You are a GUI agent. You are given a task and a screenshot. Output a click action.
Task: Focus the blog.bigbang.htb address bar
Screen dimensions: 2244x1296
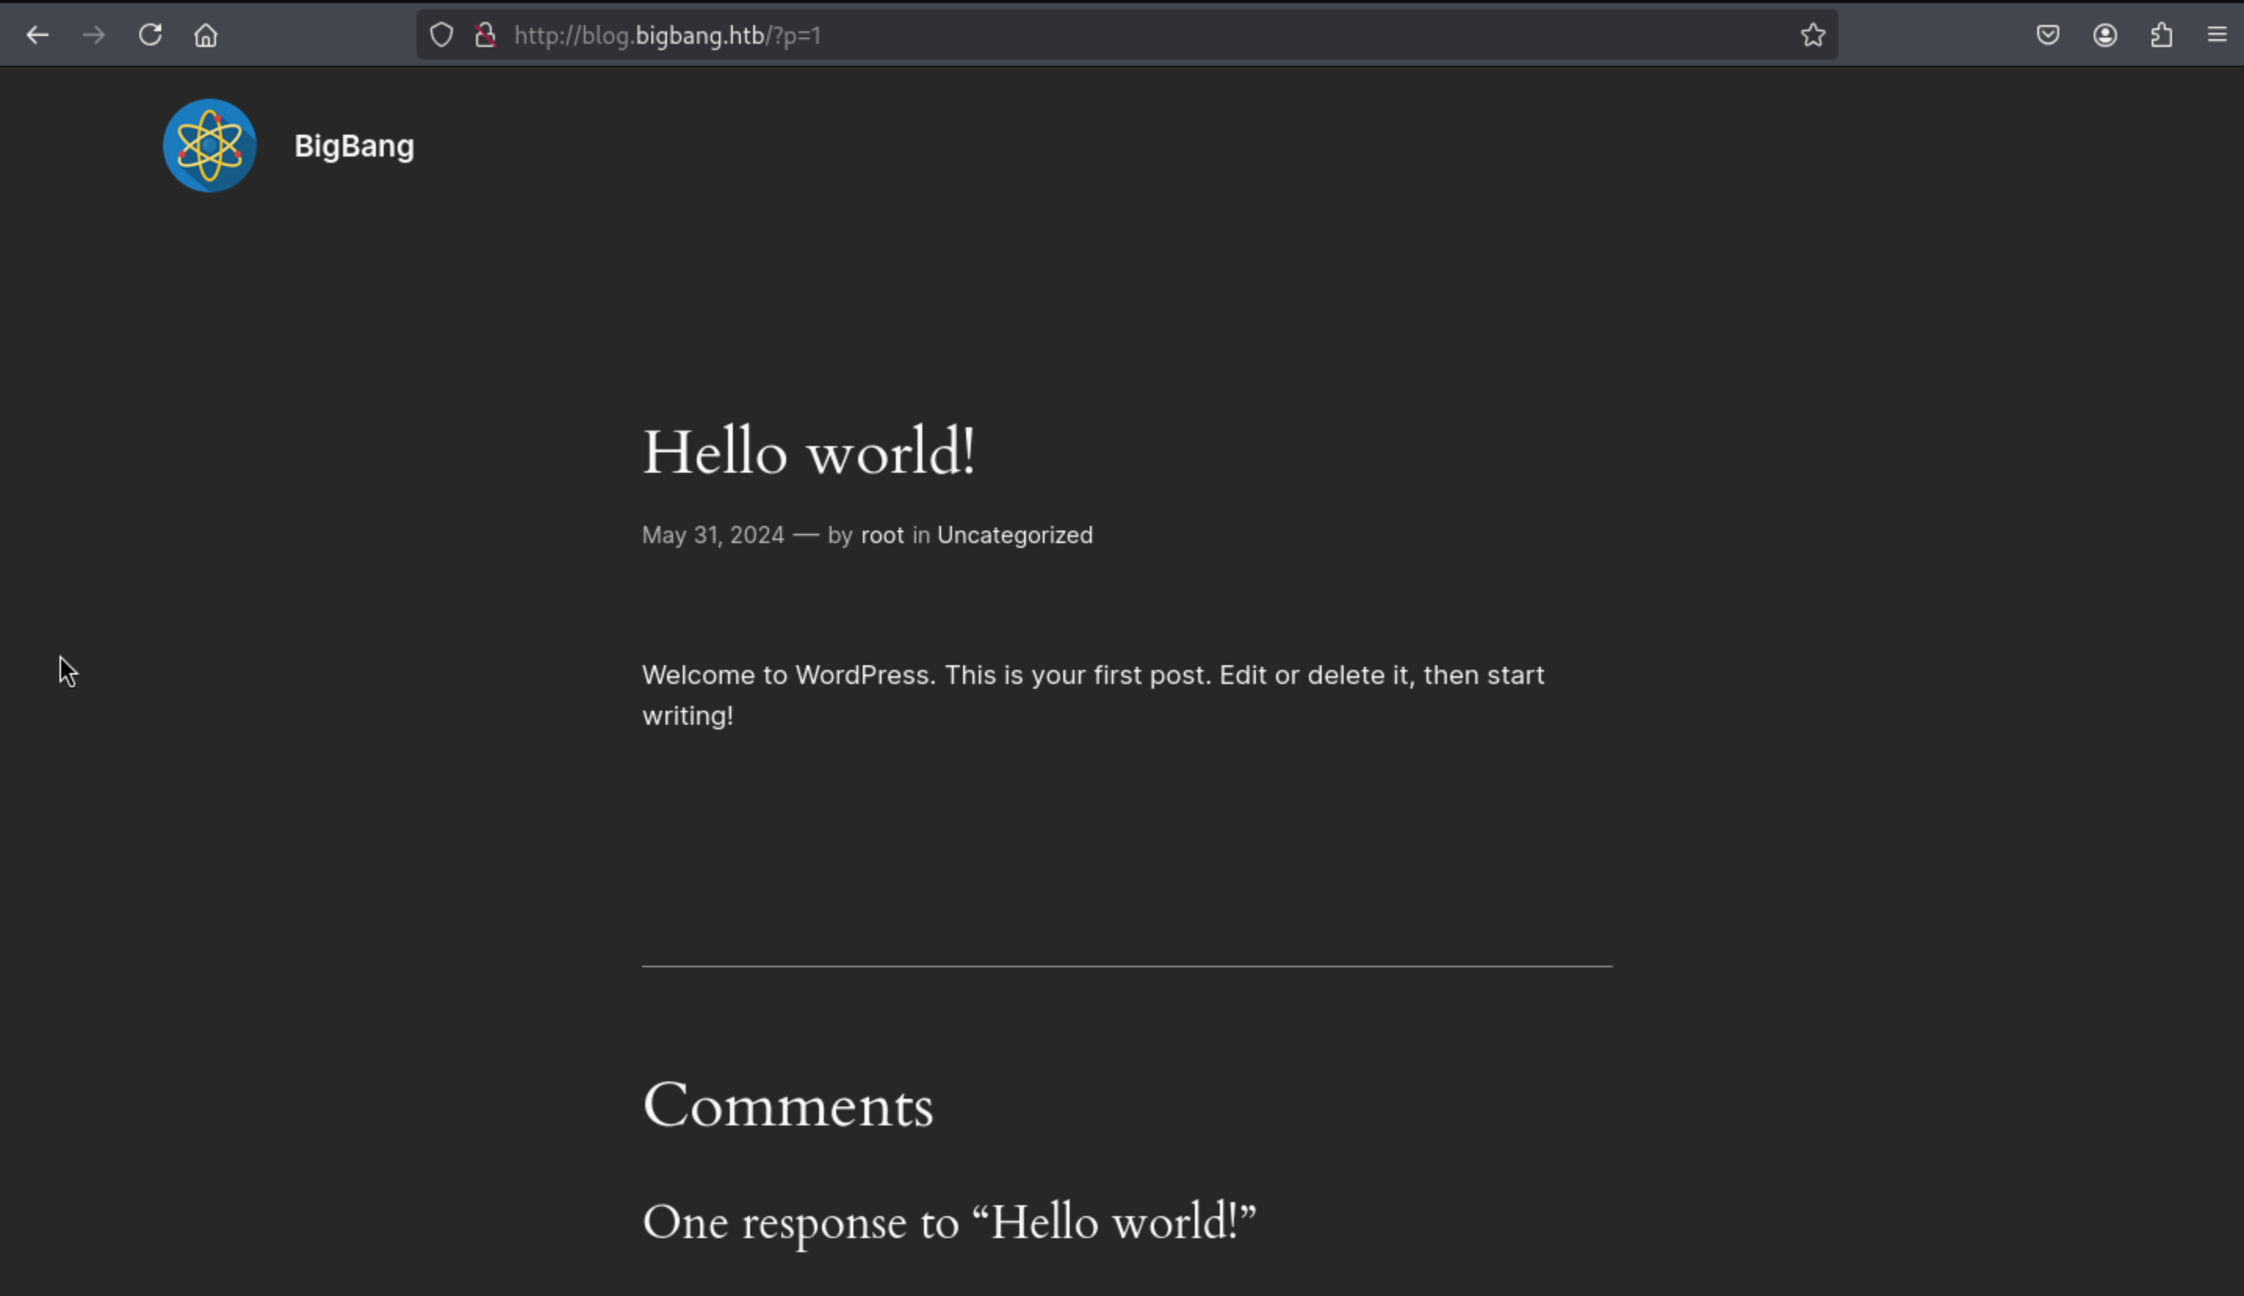click(x=1069, y=35)
